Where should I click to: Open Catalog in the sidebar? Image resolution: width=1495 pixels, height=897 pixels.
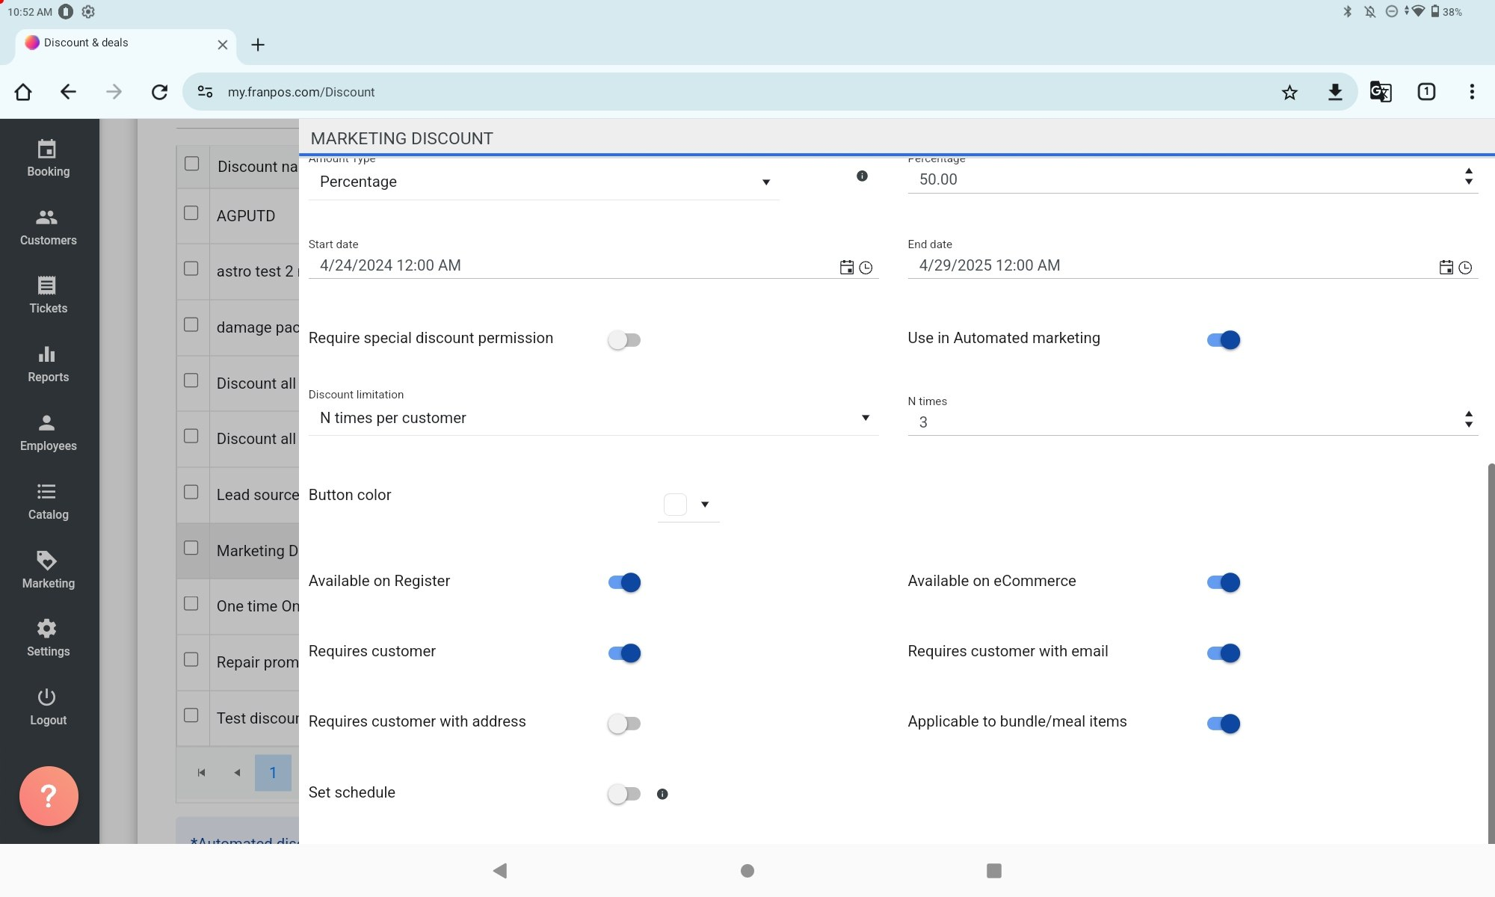(49, 502)
